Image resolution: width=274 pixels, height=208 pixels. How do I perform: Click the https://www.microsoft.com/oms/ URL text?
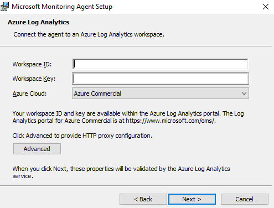[170, 121]
